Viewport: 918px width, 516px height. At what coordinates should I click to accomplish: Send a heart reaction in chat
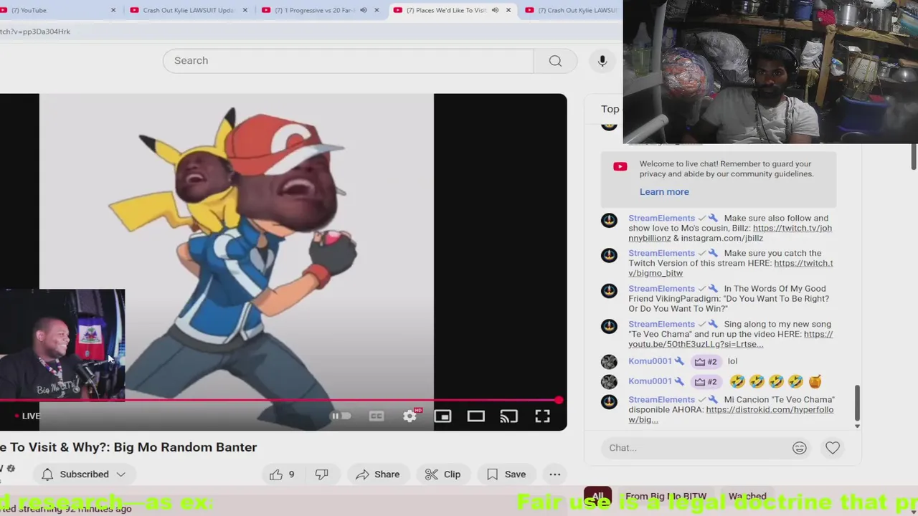tap(832, 448)
